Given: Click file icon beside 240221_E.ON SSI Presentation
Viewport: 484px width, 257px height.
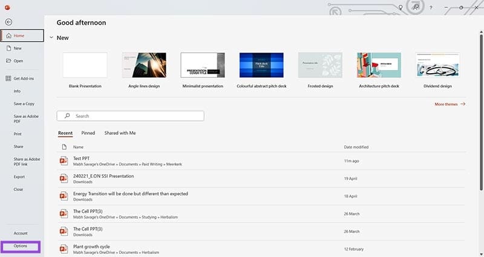Looking at the screenshot, I should 64,178.
